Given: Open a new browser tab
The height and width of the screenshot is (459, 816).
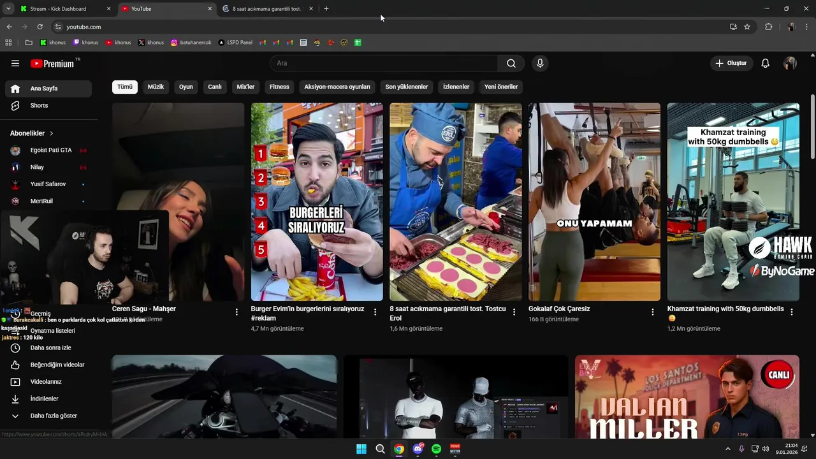Looking at the screenshot, I should (x=326, y=9).
